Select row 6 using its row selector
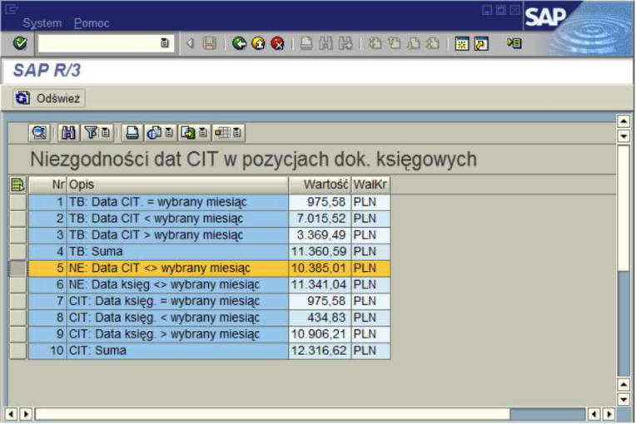The height and width of the screenshot is (424, 636). click(17, 285)
